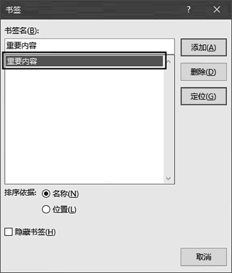232x273 pixels.
Task: Click the 删除(D) button
Action: 204,72
